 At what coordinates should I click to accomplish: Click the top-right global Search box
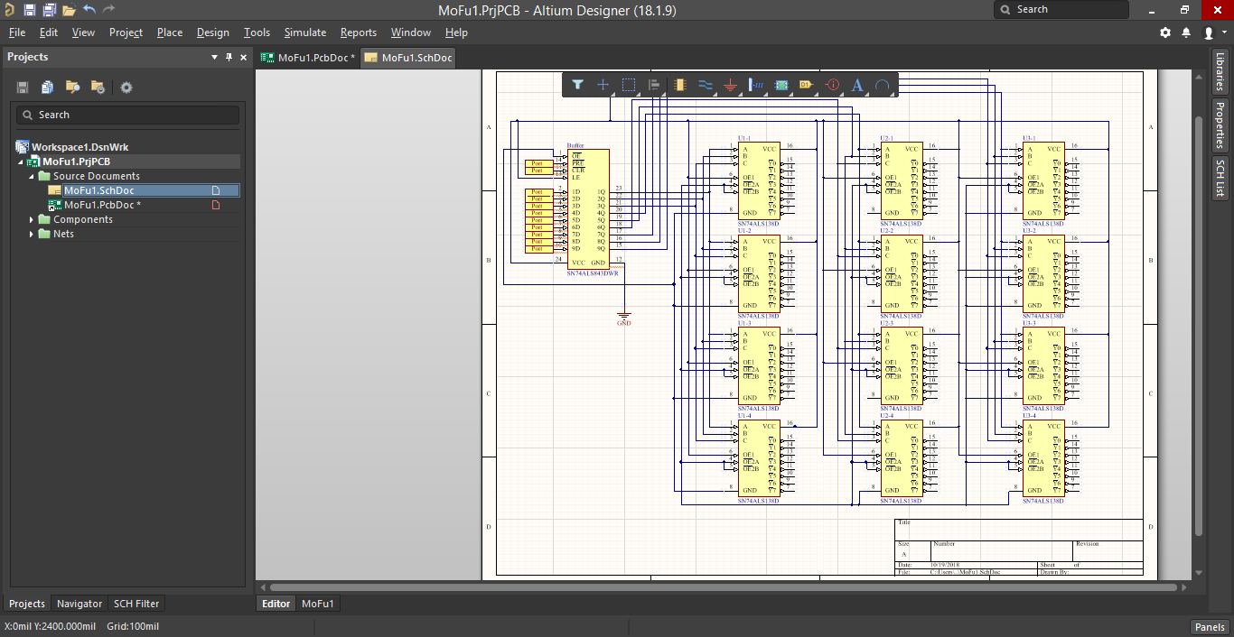point(1061,10)
